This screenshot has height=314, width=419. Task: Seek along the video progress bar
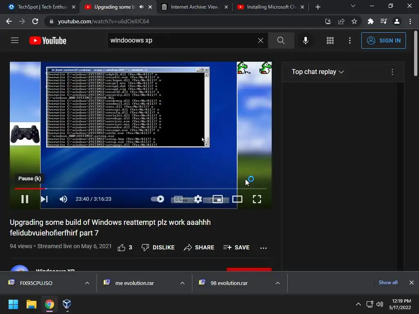141,188
